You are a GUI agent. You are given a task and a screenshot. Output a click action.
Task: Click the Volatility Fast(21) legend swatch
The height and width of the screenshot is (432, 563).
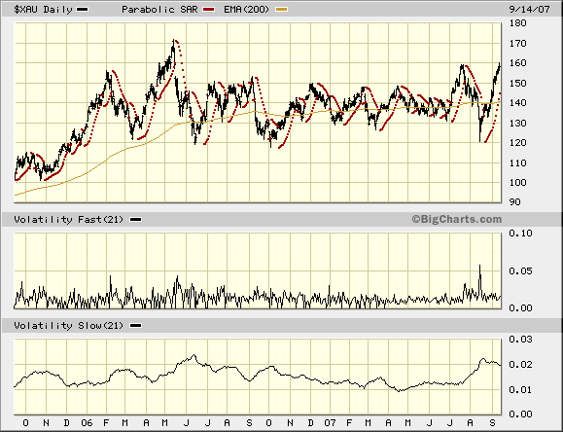(136, 220)
